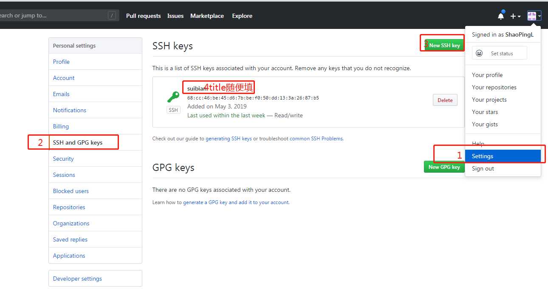
Task: Click the New SSH key button
Action: (444, 45)
